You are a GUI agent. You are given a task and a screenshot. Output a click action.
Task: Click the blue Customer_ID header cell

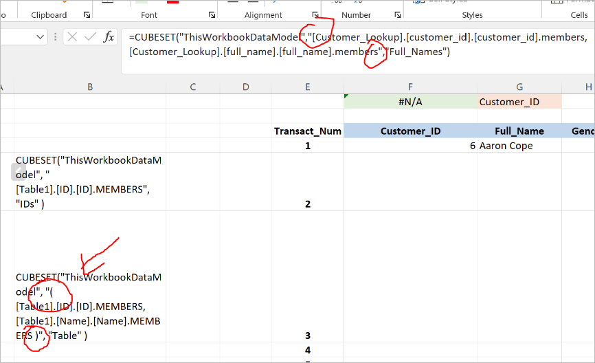410,131
